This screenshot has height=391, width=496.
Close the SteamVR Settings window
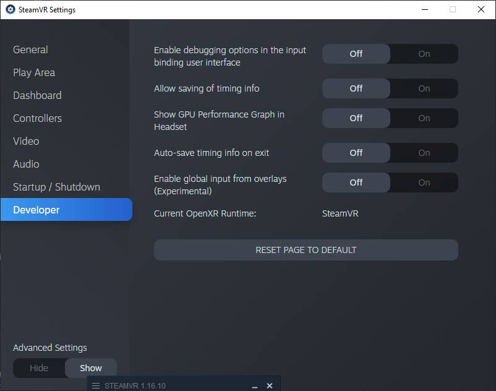coord(481,9)
